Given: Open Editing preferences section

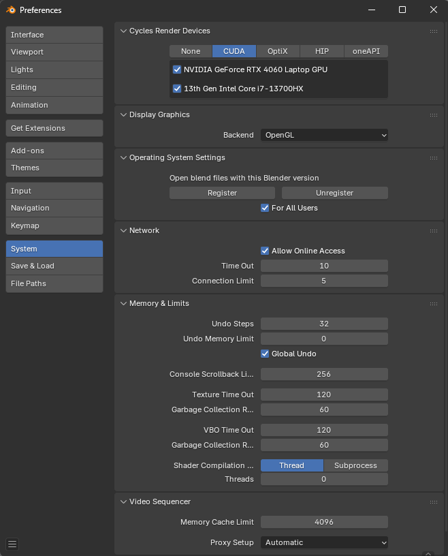Looking at the screenshot, I should click(54, 88).
